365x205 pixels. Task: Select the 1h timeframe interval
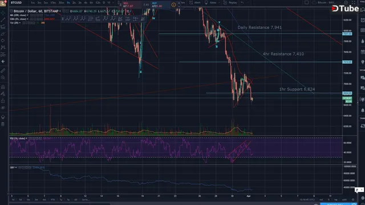point(68,2)
